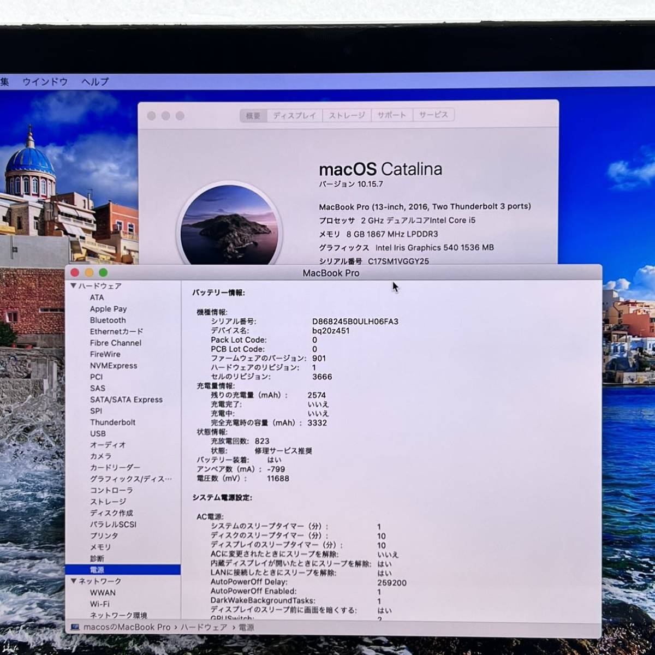This screenshot has height=655, width=655.
Task: Click remaining charge value 2574
Action: click(317, 395)
